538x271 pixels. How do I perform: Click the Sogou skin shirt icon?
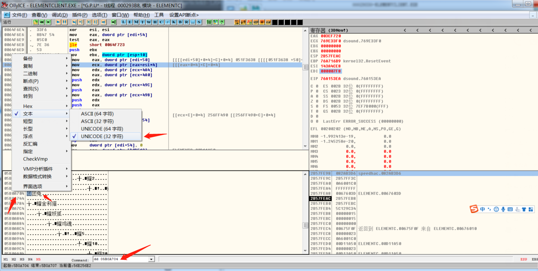(x=524, y=209)
